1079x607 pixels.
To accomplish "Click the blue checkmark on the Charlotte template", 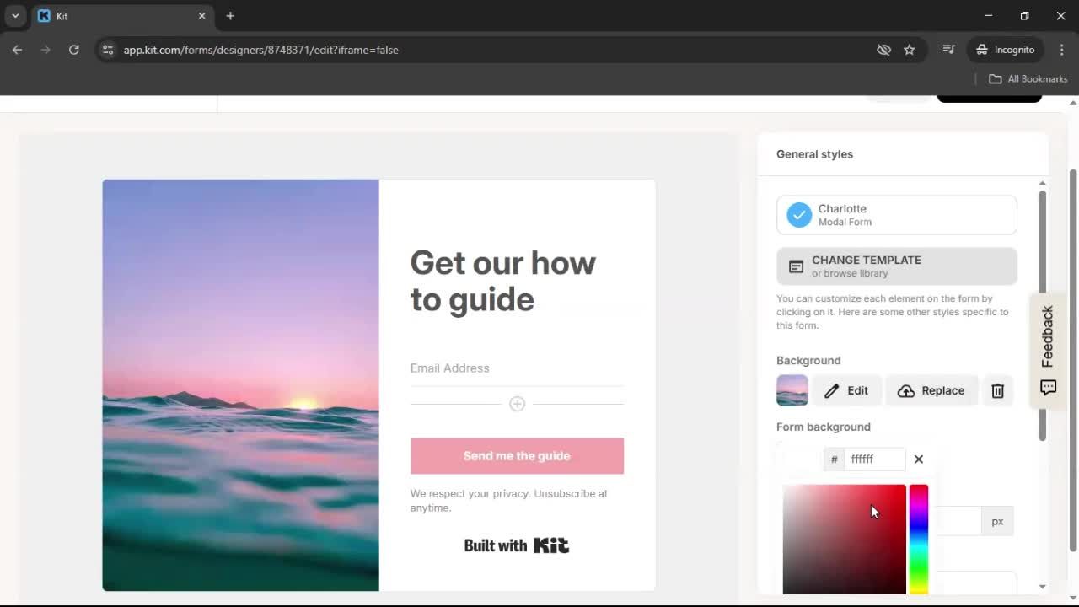I will [798, 215].
